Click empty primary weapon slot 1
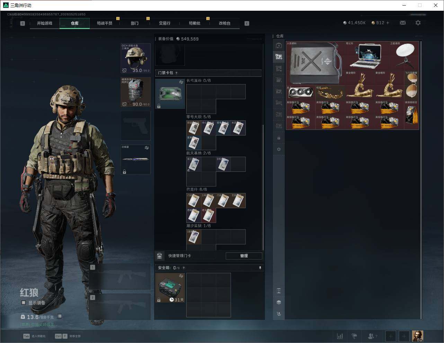444x343 pixels. click(x=120, y=277)
